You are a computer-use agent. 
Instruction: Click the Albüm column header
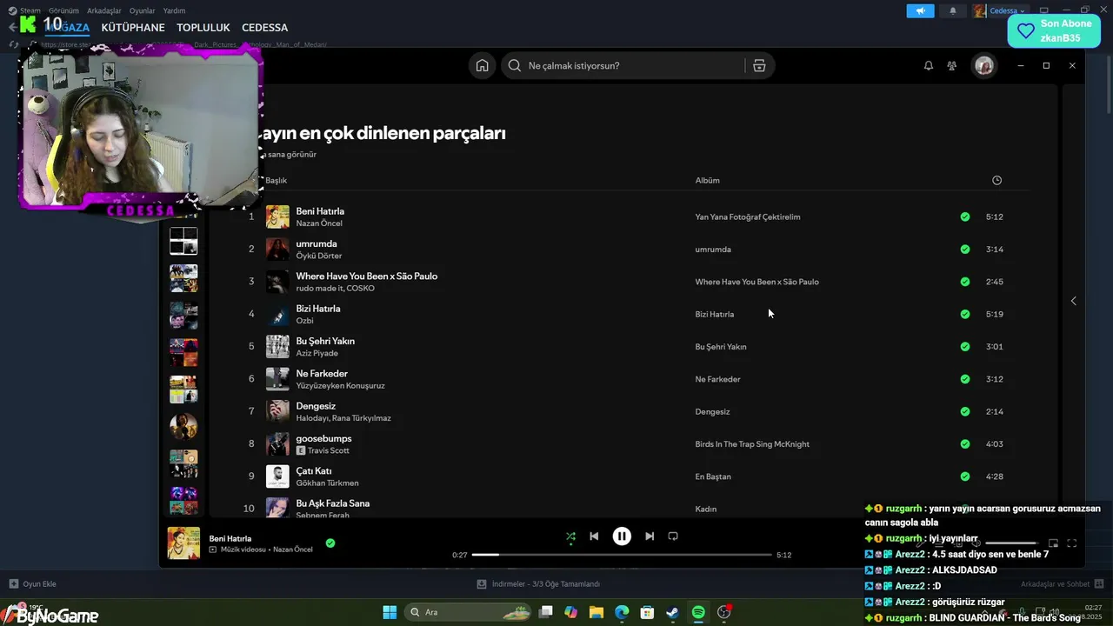(708, 181)
